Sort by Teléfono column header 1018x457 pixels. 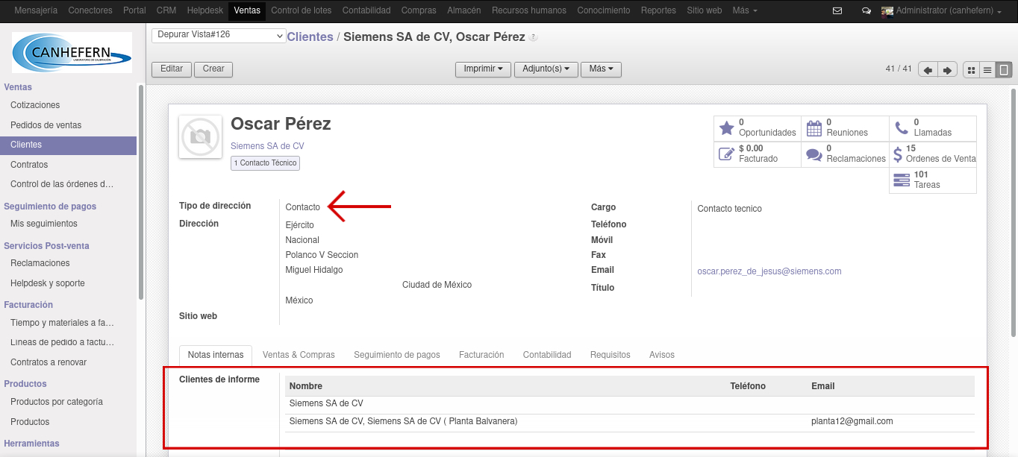point(748,386)
